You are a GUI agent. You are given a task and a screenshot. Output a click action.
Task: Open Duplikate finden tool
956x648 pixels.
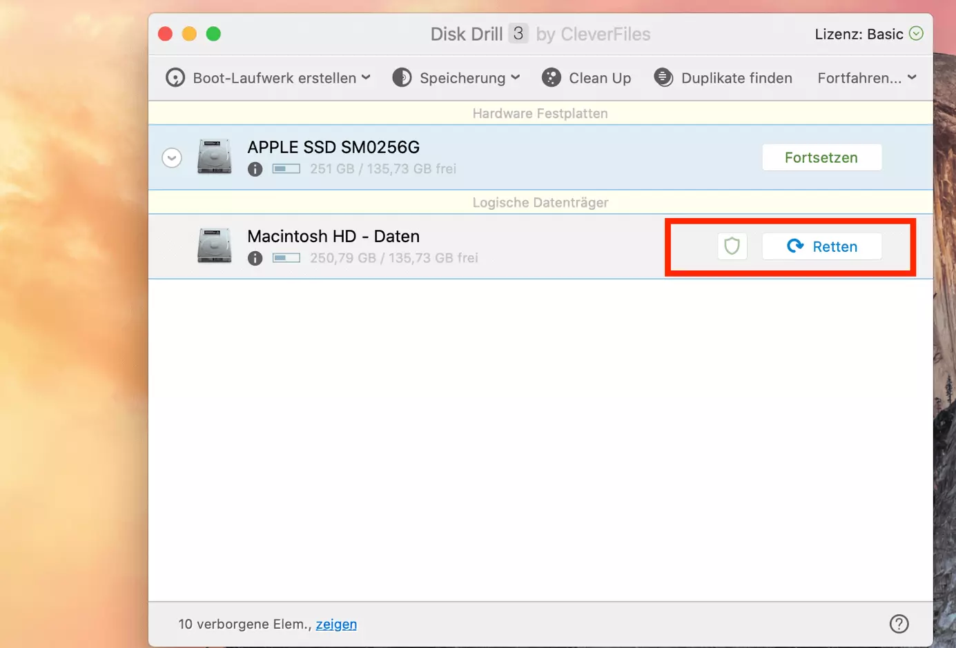tap(723, 78)
